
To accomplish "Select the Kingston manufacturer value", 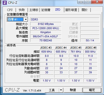I will pos(46,32).
